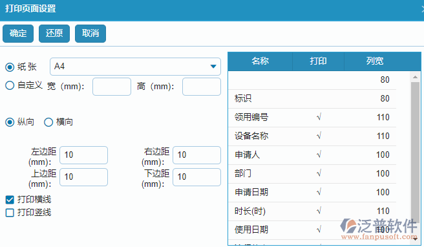
Task: Click column width 110 in 时长(时) row
Action: pos(383,211)
